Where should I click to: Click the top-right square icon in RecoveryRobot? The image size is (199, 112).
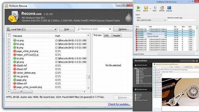[x=197, y=61]
